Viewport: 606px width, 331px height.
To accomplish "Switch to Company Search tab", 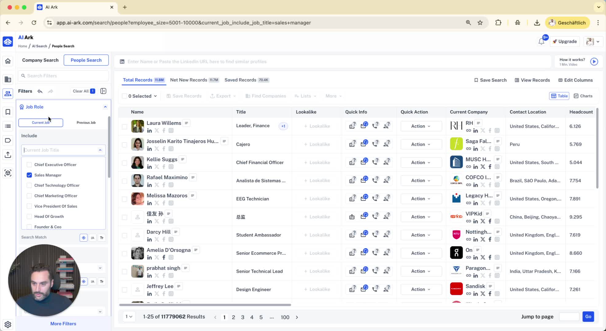I will click(40, 60).
